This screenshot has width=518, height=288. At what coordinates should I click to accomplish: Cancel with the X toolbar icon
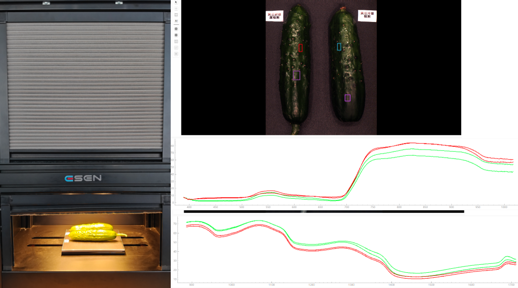pos(176,54)
